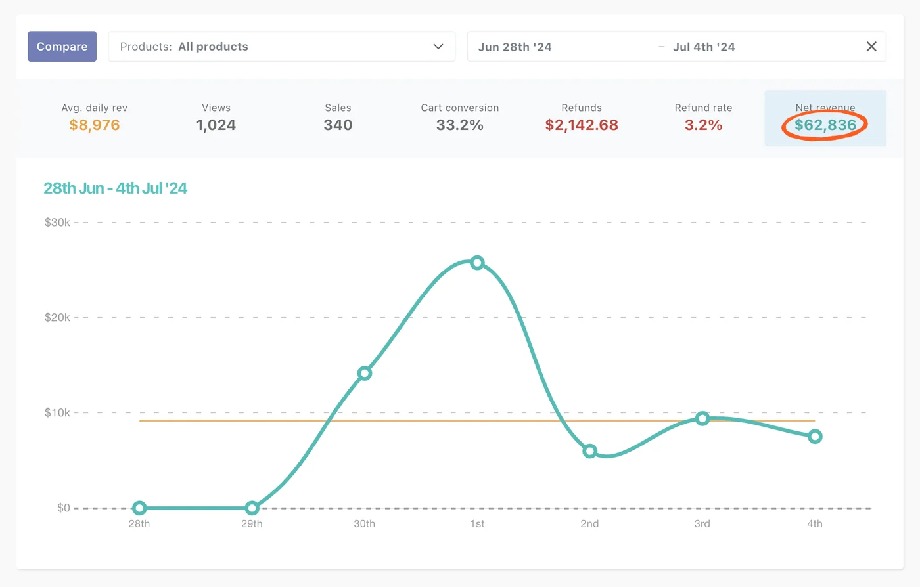Select the Net revenue metric

pos(825,118)
